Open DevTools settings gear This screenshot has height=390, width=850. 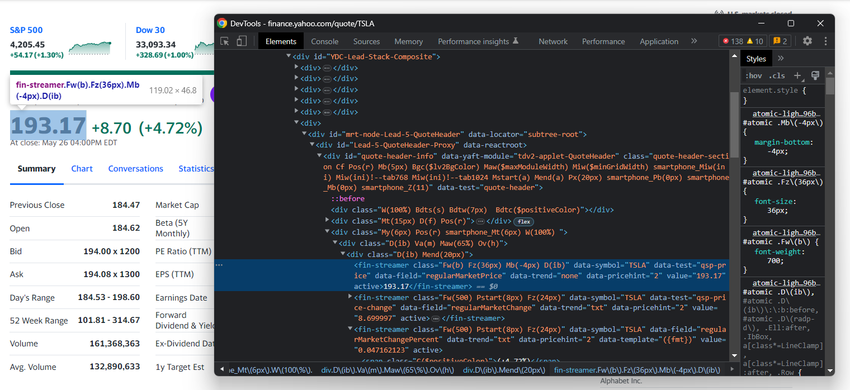coord(807,41)
